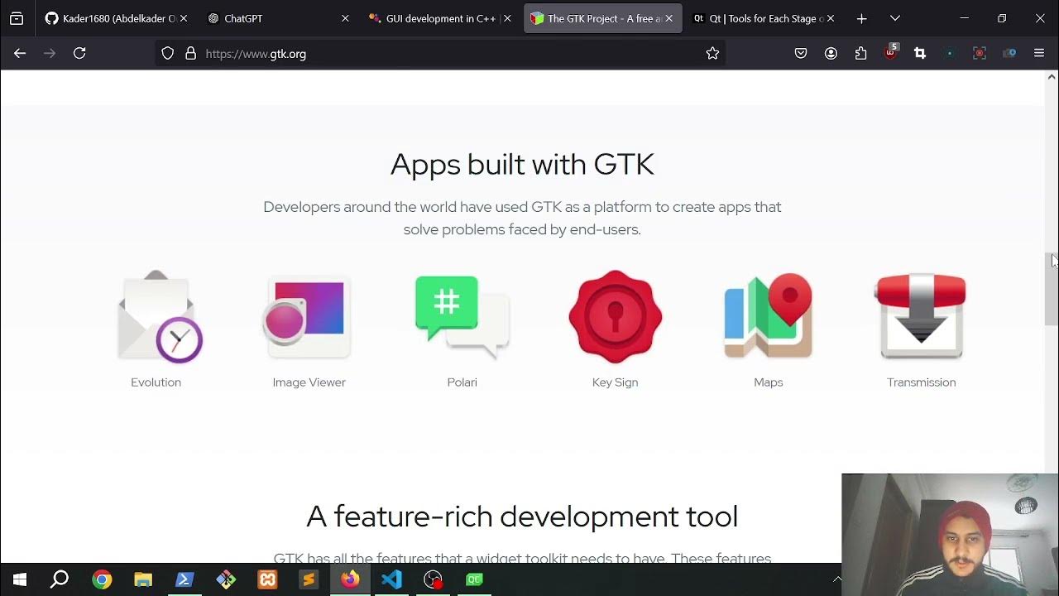The height and width of the screenshot is (596, 1059).
Task: Open Google Chrome from the taskbar
Action: 102,579
